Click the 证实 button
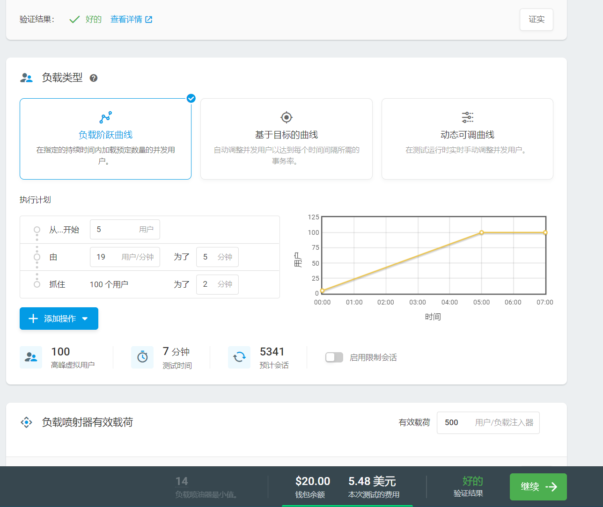This screenshot has height=507, width=603. pyautogui.click(x=537, y=20)
